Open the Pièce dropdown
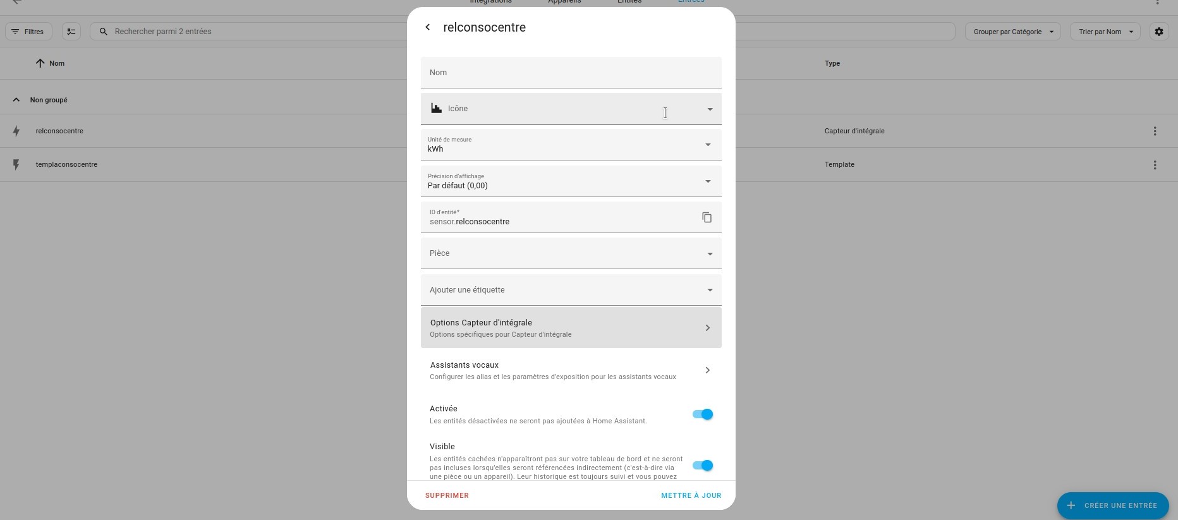 tap(571, 253)
